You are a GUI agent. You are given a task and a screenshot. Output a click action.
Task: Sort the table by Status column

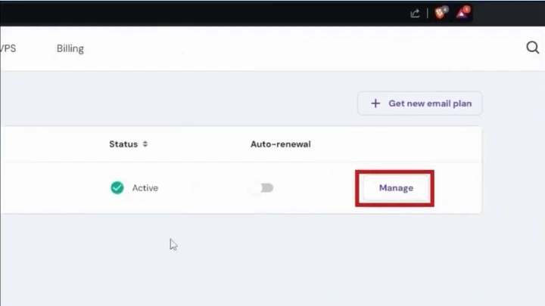coord(128,144)
